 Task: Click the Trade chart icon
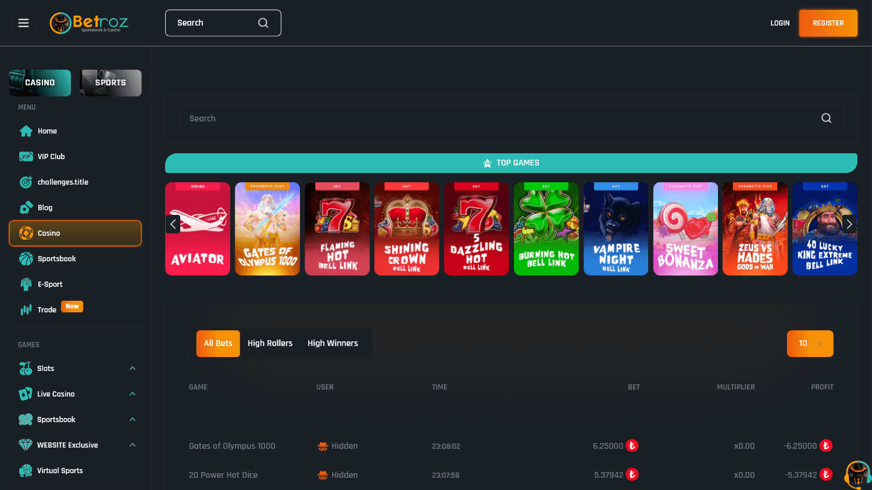26,310
